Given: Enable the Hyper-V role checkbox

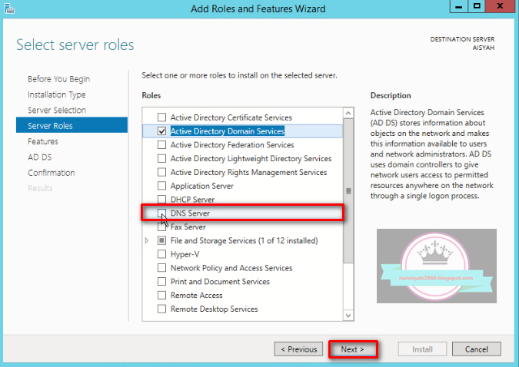Looking at the screenshot, I should click(161, 254).
